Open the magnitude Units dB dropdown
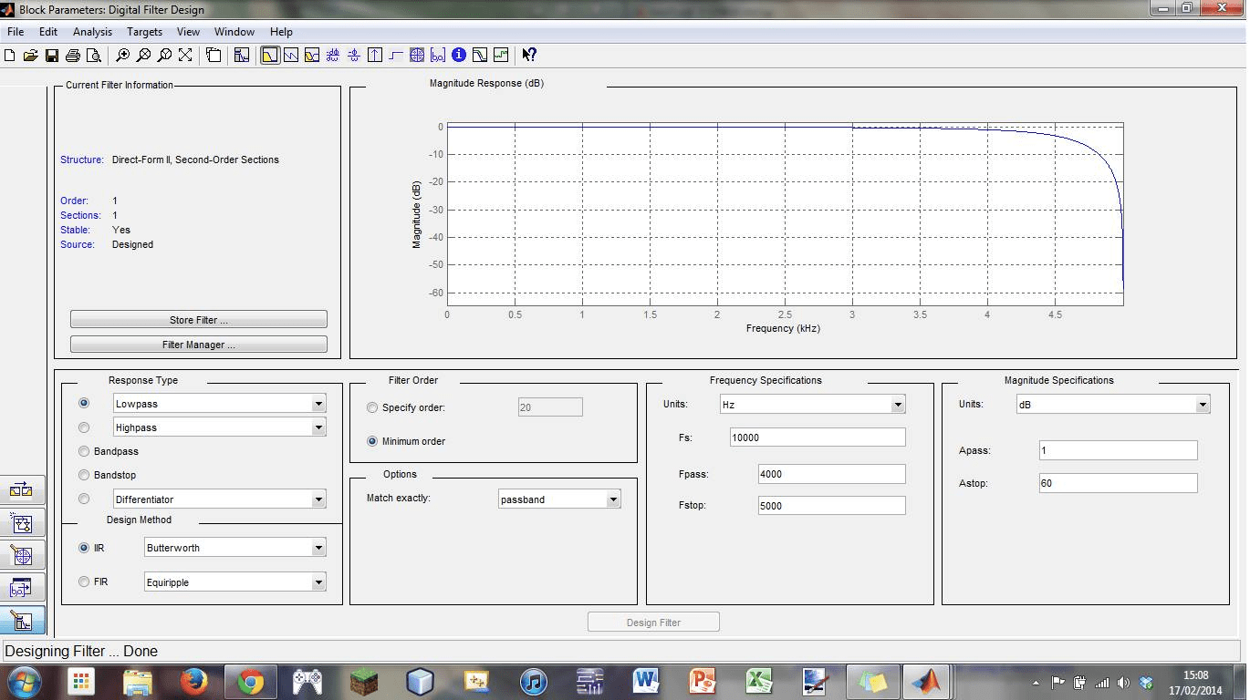 [1203, 405]
